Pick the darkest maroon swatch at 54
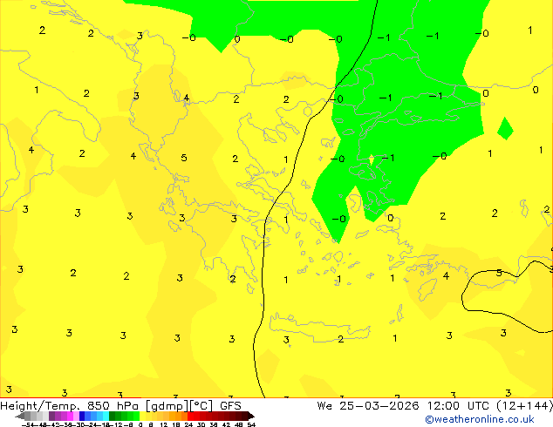Image resolution: width=553 pixels, height=427 pixels. tap(250, 416)
